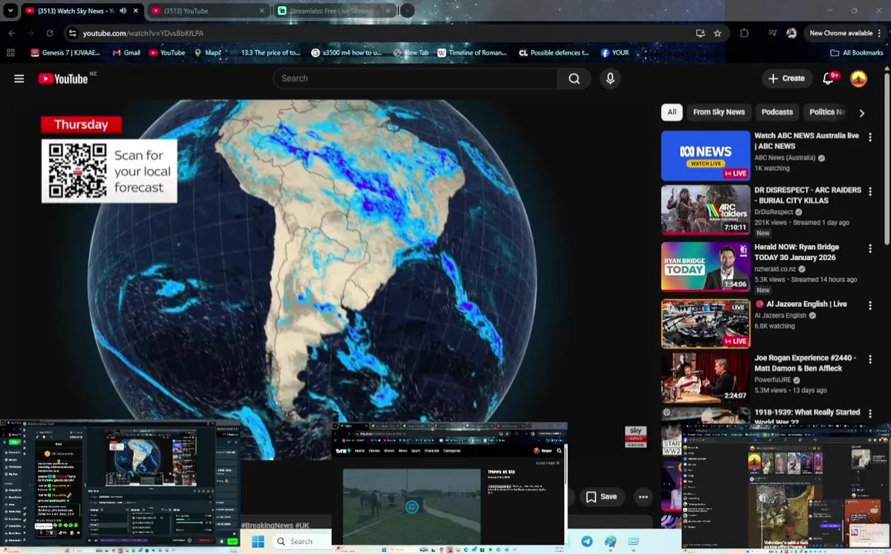Open Telegram from the taskbar

[x=586, y=541]
